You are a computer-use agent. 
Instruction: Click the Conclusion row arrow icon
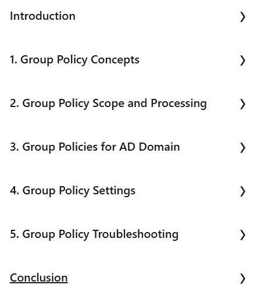click(x=242, y=279)
